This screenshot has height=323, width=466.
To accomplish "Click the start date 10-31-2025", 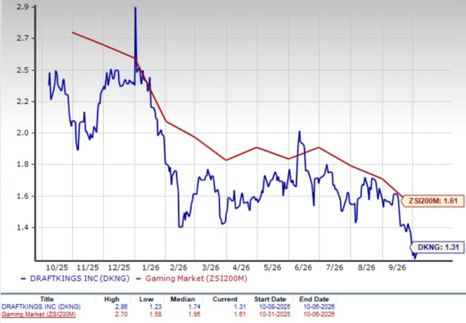I will tap(275, 315).
